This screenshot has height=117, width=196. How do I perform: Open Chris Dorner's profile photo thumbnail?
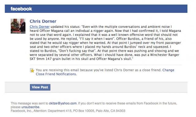(18, 26)
